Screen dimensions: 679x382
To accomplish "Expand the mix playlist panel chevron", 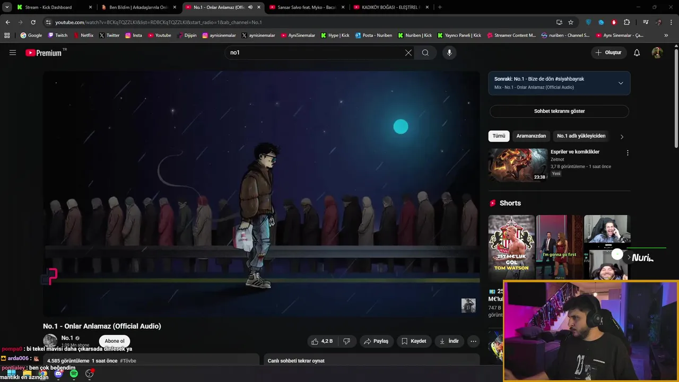I will (x=621, y=83).
